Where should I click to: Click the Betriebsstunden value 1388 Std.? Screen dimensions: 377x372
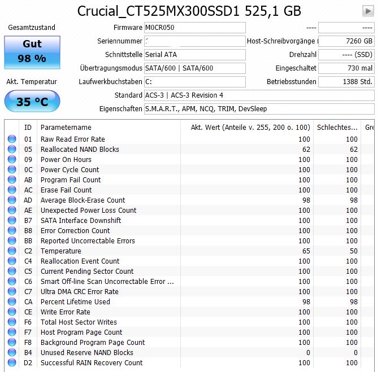(346, 82)
